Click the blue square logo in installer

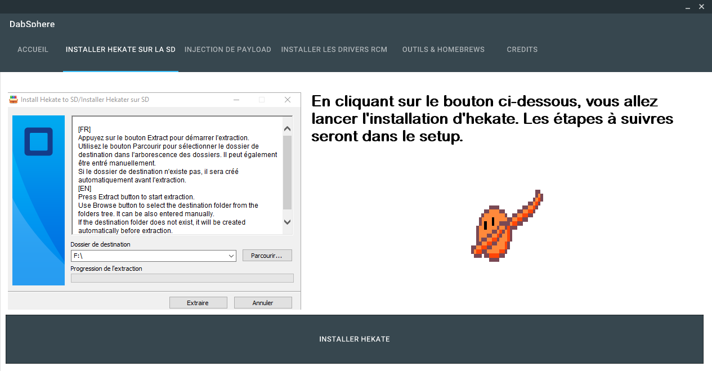(x=39, y=142)
